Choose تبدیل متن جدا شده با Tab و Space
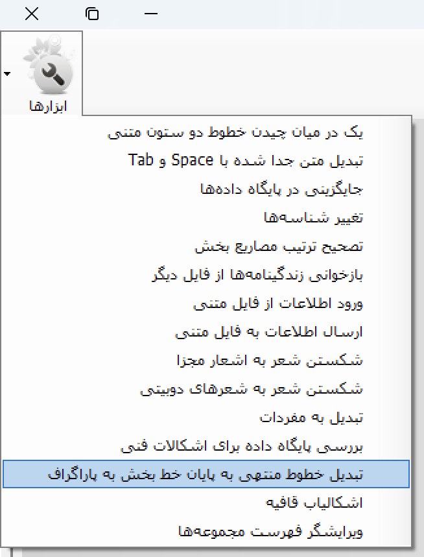The width and height of the screenshot is (424, 557). (x=206, y=161)
